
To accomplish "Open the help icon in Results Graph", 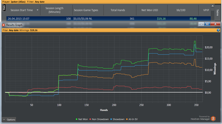I will pos(218,30).
